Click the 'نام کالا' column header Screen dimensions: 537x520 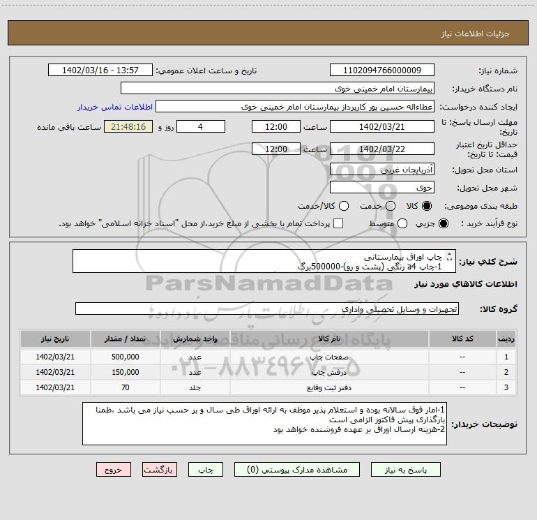pos(329,339)
